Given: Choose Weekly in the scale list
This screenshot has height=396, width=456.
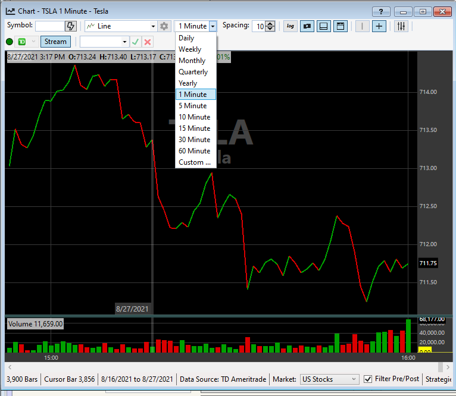Looking at the screenshot, I should pyautogui.click(x=190, y=49).
